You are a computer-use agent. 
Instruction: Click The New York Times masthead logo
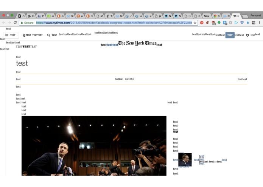[137, 43]
